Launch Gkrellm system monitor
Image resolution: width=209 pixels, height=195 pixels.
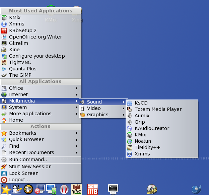click(41, 43)
